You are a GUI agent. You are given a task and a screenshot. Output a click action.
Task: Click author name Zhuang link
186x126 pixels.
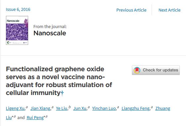[x=163, y=109]
